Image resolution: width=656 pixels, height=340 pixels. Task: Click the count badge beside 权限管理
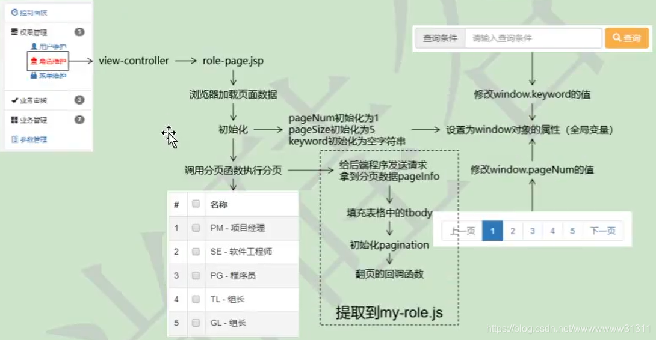pos(79,32)
